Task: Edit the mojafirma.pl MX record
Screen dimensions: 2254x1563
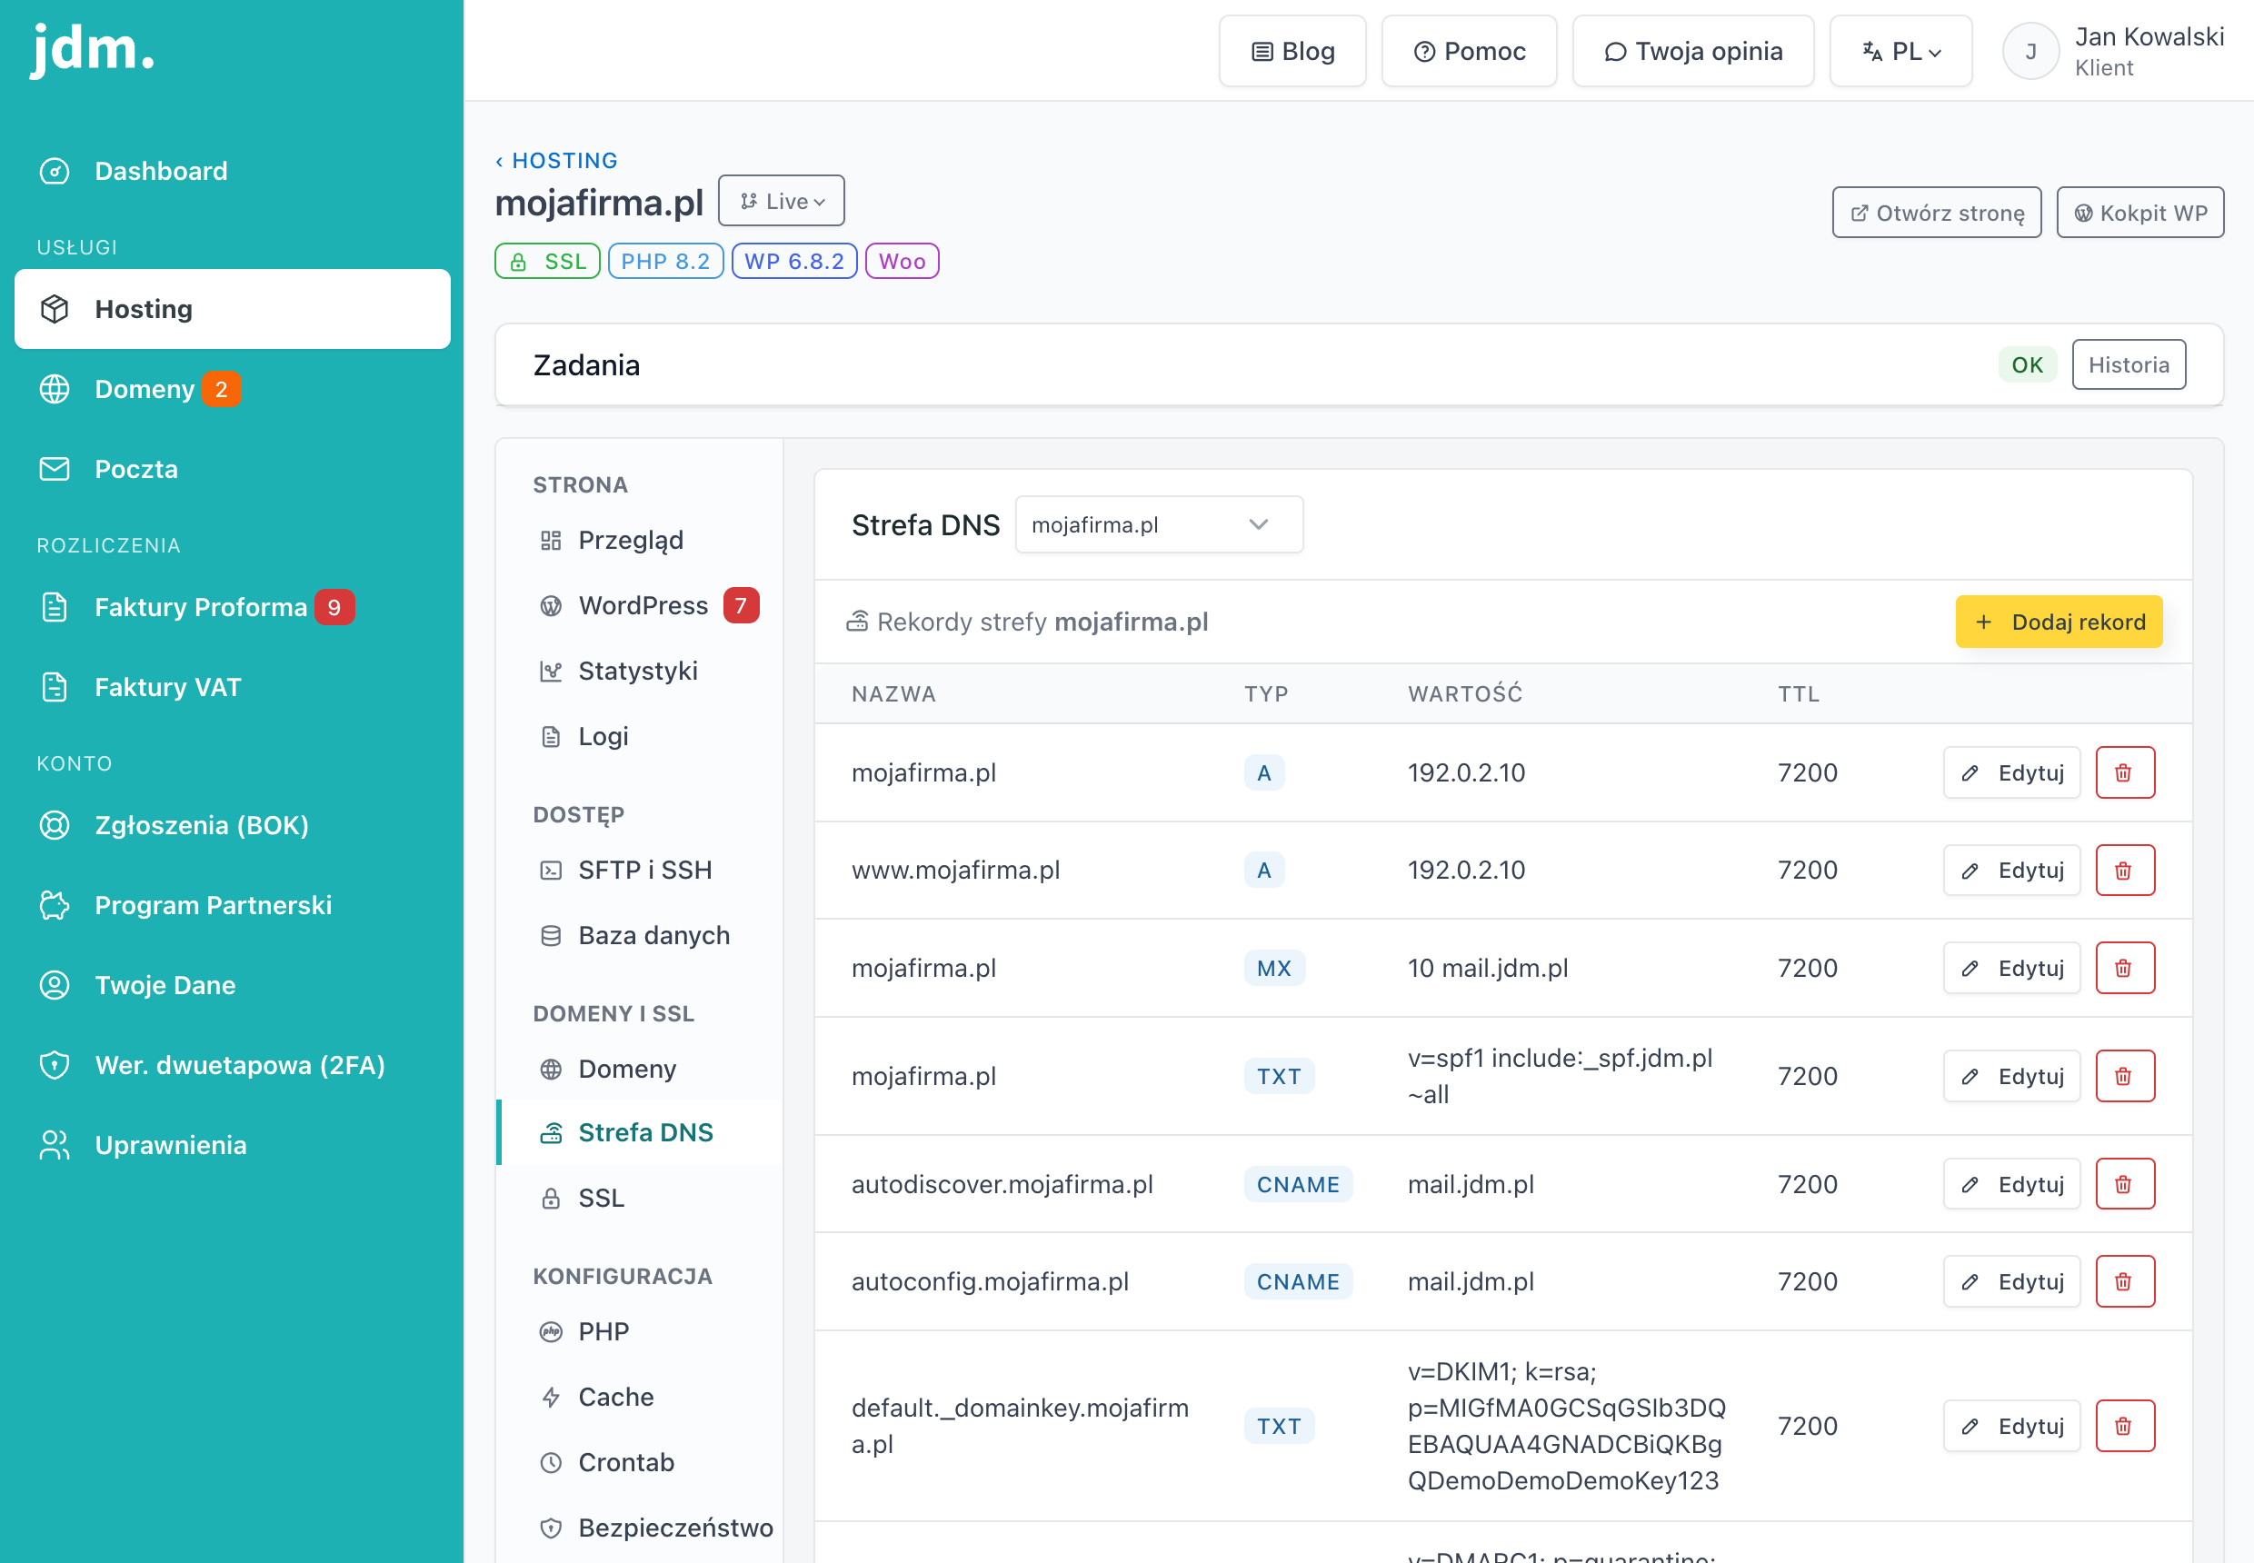Action: (x=2011, y=968)
